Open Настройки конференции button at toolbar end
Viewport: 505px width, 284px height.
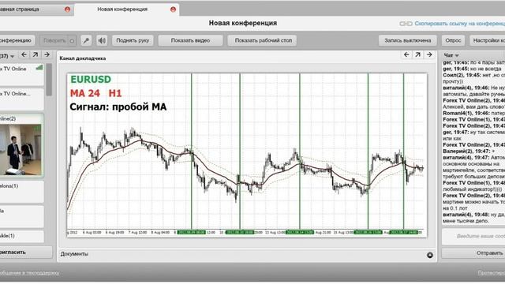click(487, 40)
